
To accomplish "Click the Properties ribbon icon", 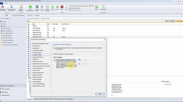I will (x=103, y=8).
